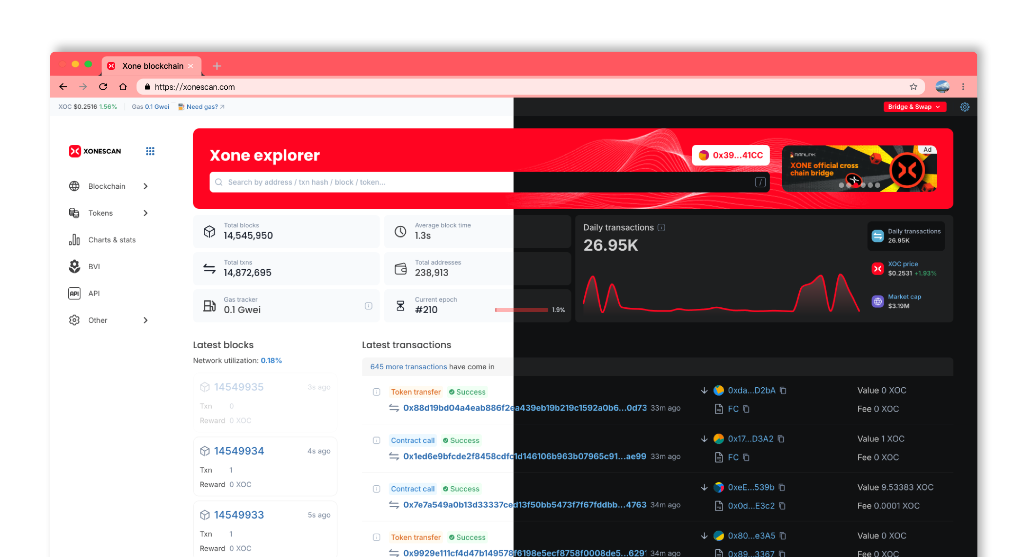Screen dimensions: 1028x557
Task: Click the BVI sidebar icon
Action: [74, 266]
